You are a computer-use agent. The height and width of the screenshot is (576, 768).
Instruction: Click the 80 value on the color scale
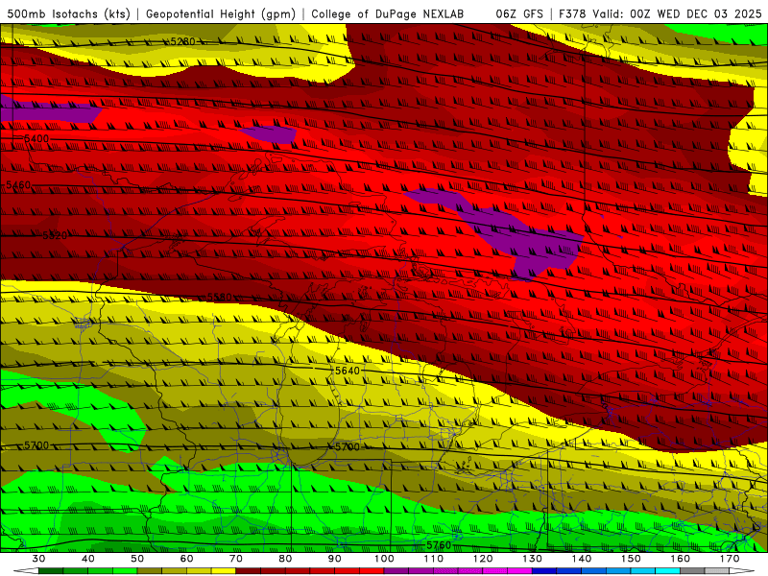click(x=285, y=559)
